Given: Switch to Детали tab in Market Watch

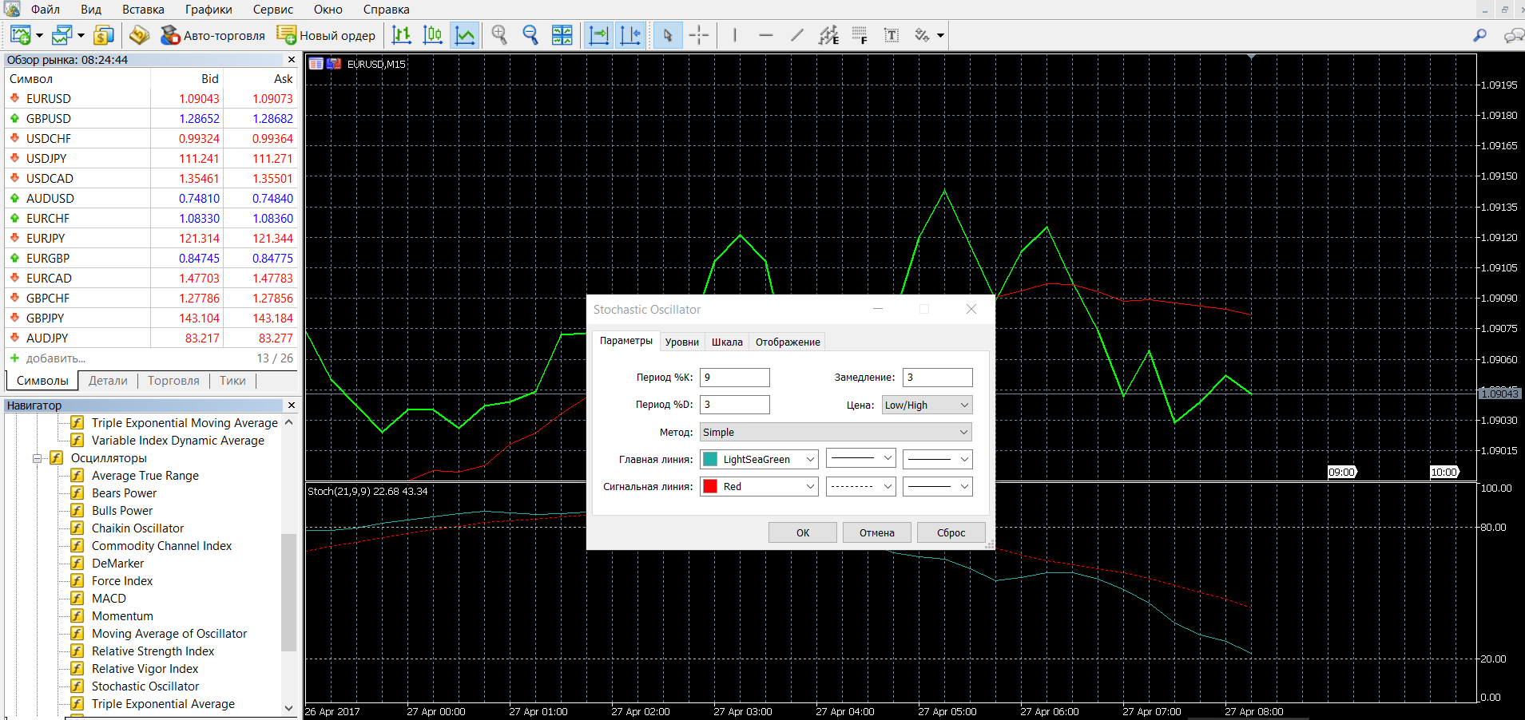Looking at the screenshot, I should [108, 381].
